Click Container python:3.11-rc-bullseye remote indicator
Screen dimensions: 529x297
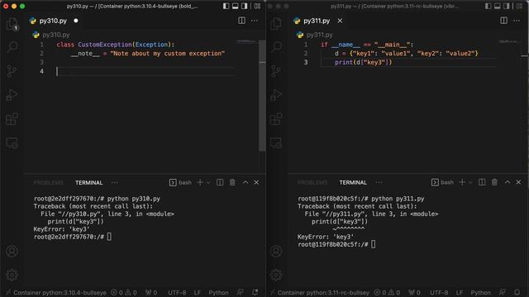tap(320, 293)
